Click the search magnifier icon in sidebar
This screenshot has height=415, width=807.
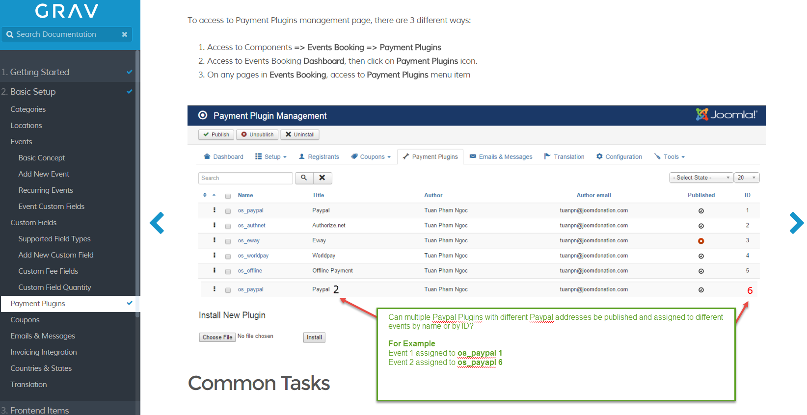10,34
